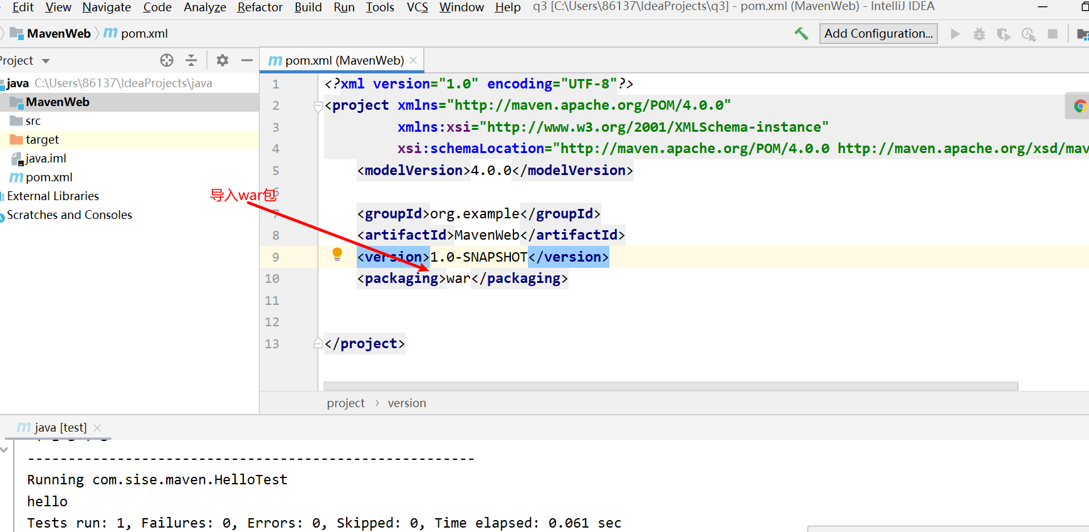Select the java [test] run tab
The height and width of the screenshot is (532, 1089).
pos(59,427)
